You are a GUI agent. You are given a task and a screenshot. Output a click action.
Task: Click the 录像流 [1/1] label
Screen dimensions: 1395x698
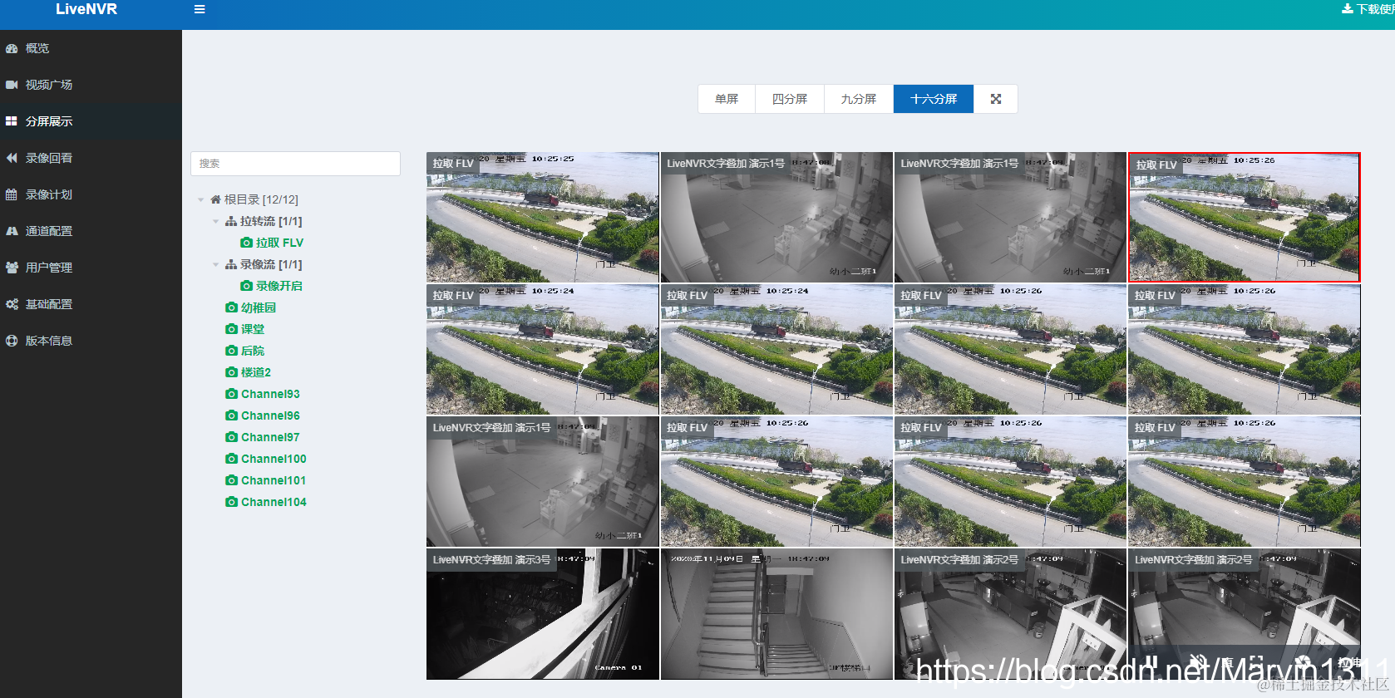pos(271,264)
